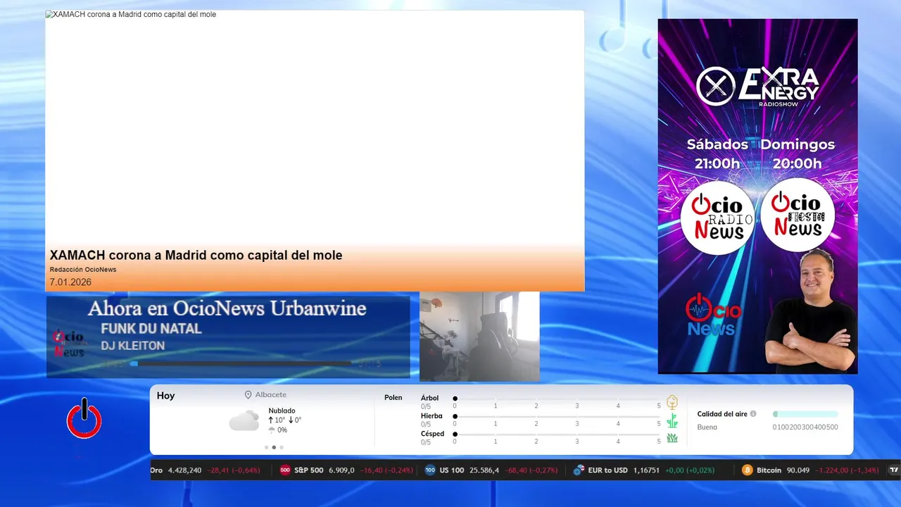Click the presenter photo in banner
This screenshot has height=507, width=901.
(x=810, y=310)
